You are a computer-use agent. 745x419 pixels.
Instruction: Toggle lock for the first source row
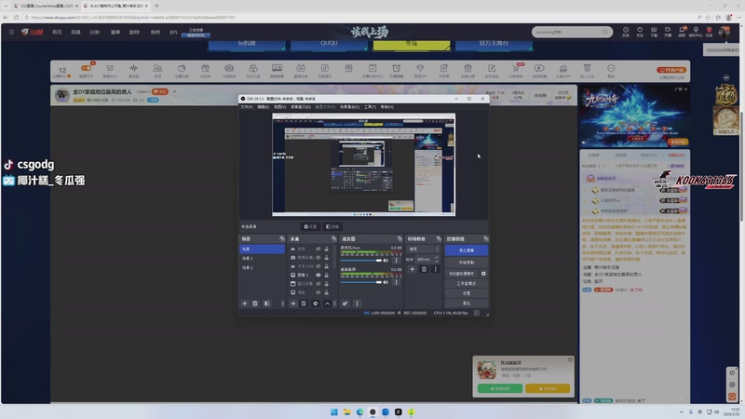coord(327,249)
